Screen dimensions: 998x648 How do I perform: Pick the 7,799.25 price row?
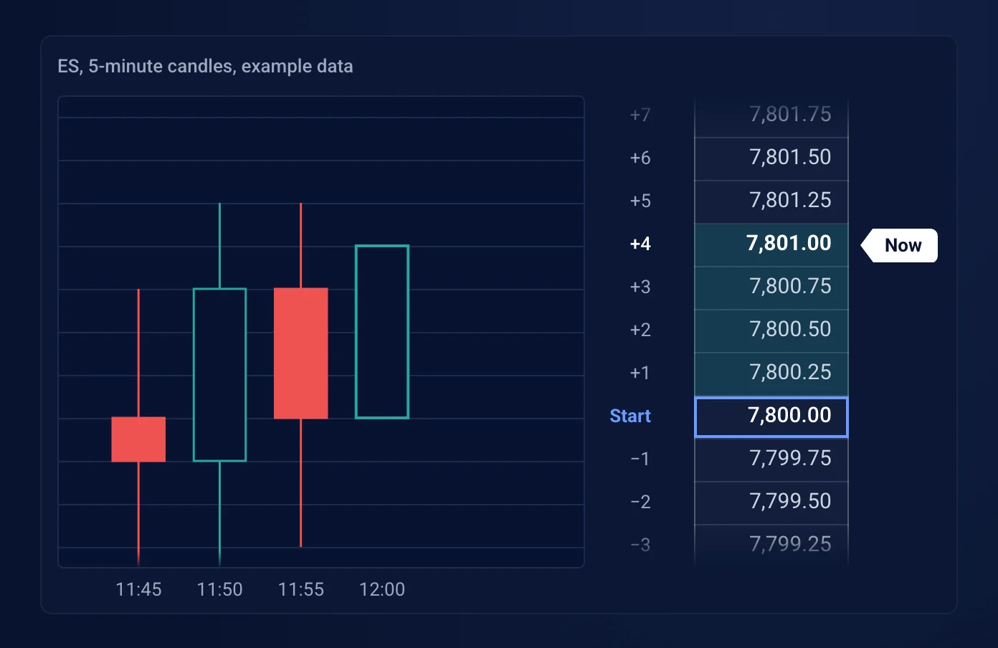pyautogui.click(x=771, y=545)
